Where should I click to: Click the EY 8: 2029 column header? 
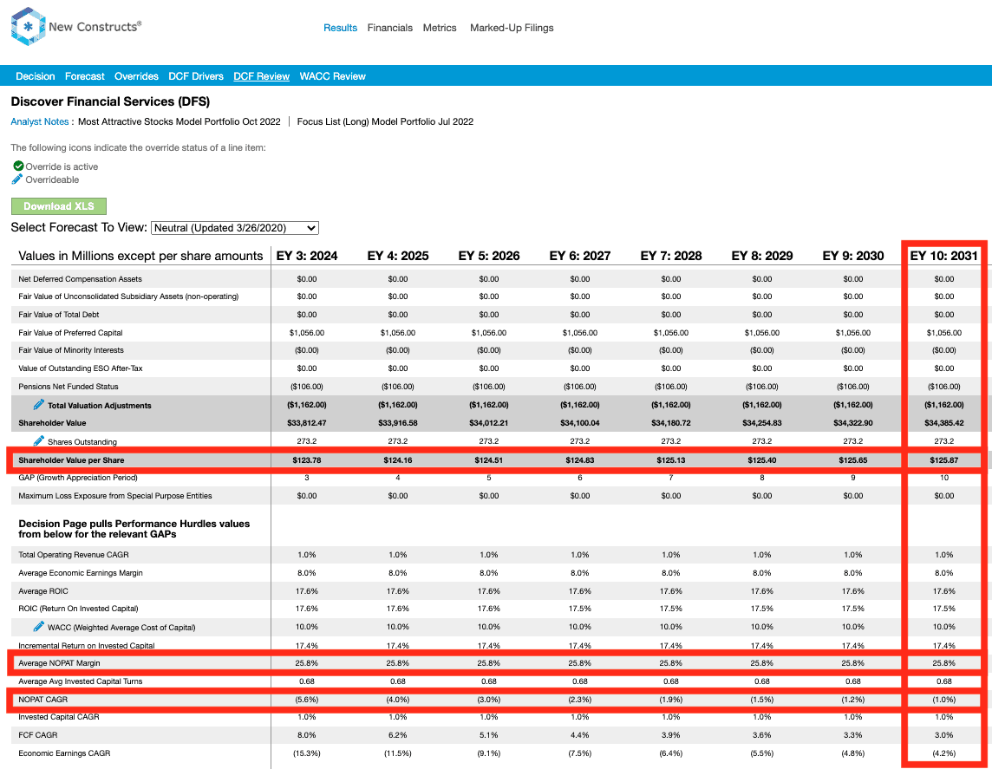[762, 256]
